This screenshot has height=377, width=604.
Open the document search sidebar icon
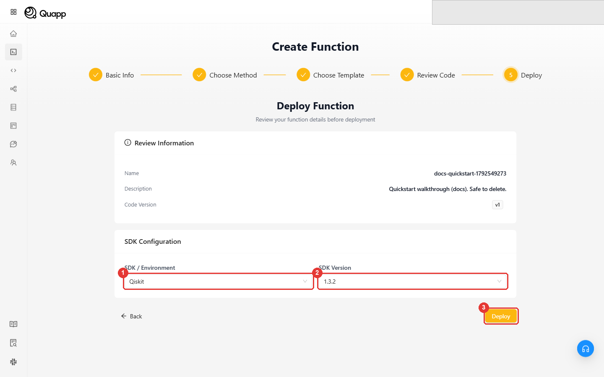[13, 343]
